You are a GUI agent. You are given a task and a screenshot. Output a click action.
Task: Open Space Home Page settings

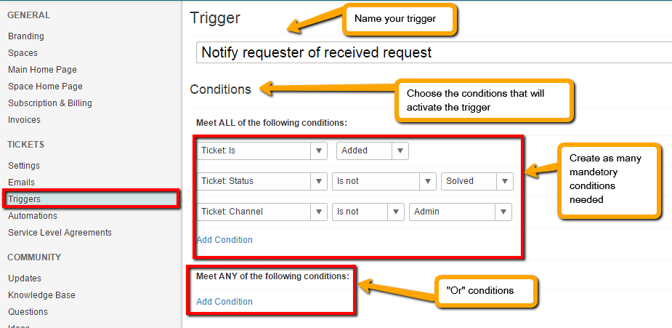(45, 87)
